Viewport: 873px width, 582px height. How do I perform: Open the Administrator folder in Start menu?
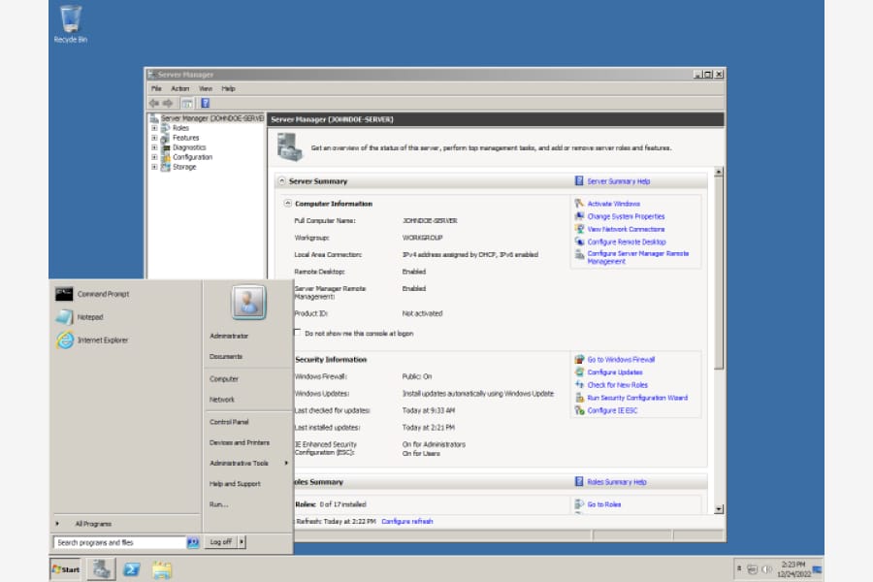pos(229,336)
